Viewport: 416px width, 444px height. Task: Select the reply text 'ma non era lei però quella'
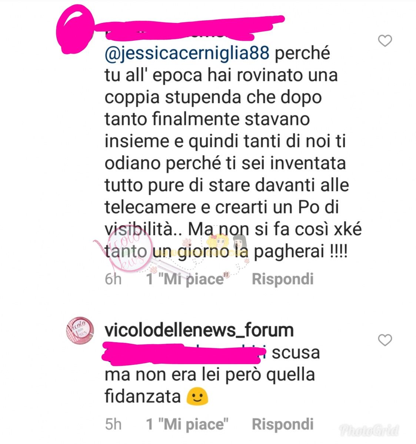click(210, 375)
